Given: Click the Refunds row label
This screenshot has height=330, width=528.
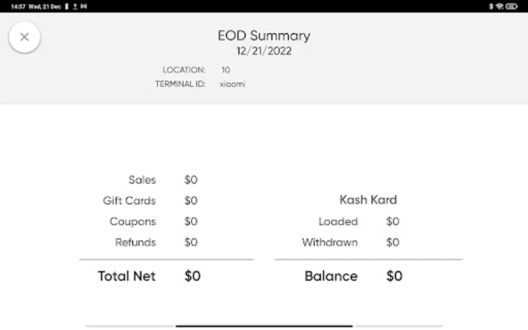Looking at the screenshot, I should click(136, 242).
